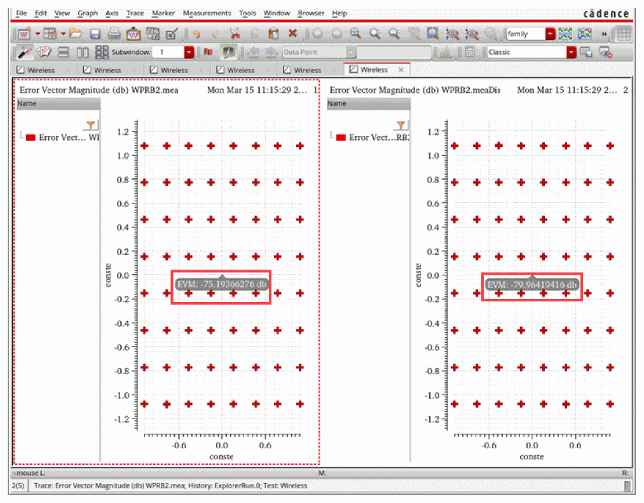Select the card layout icon
This screenshot has height=503, width=644.
click(x=44, y=52)
